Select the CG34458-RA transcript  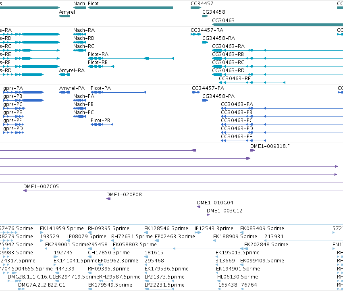[205, 42]
